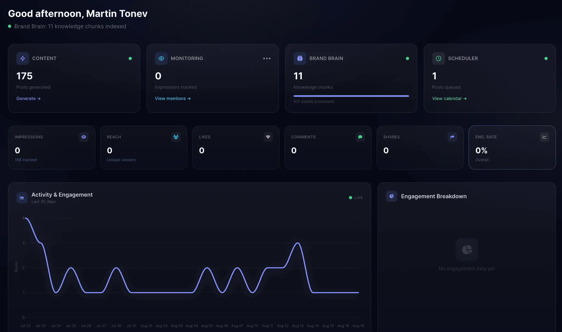Click the line chart icon in Eng. Rate tile
Screen dimensions: 562x332
544,137
